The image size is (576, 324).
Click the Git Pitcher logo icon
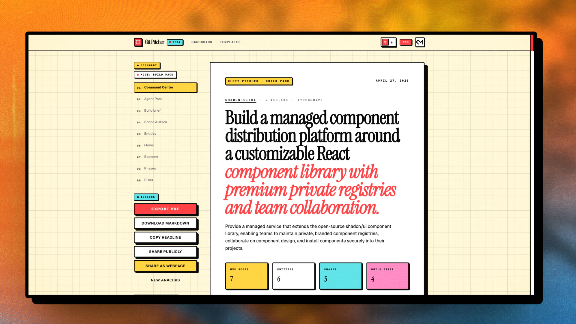tap(138, 42)
